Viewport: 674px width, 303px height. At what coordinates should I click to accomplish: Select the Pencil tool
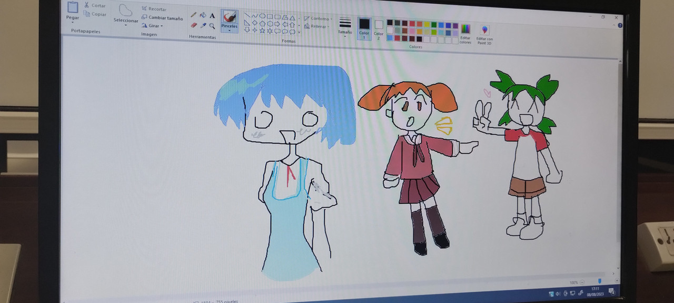pos(193,15)
